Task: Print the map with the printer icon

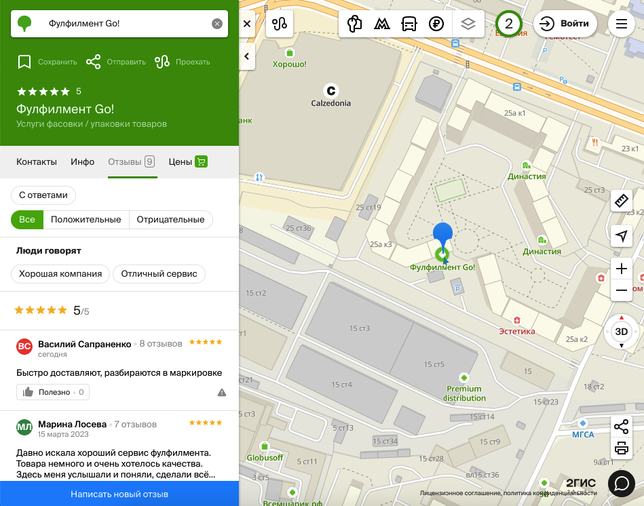Action: [622, 448]
